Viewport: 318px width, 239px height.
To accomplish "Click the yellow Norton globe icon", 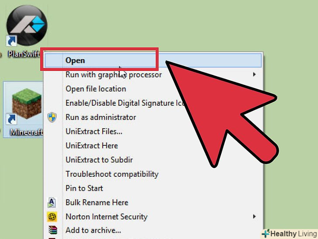I will coord(52,217).
